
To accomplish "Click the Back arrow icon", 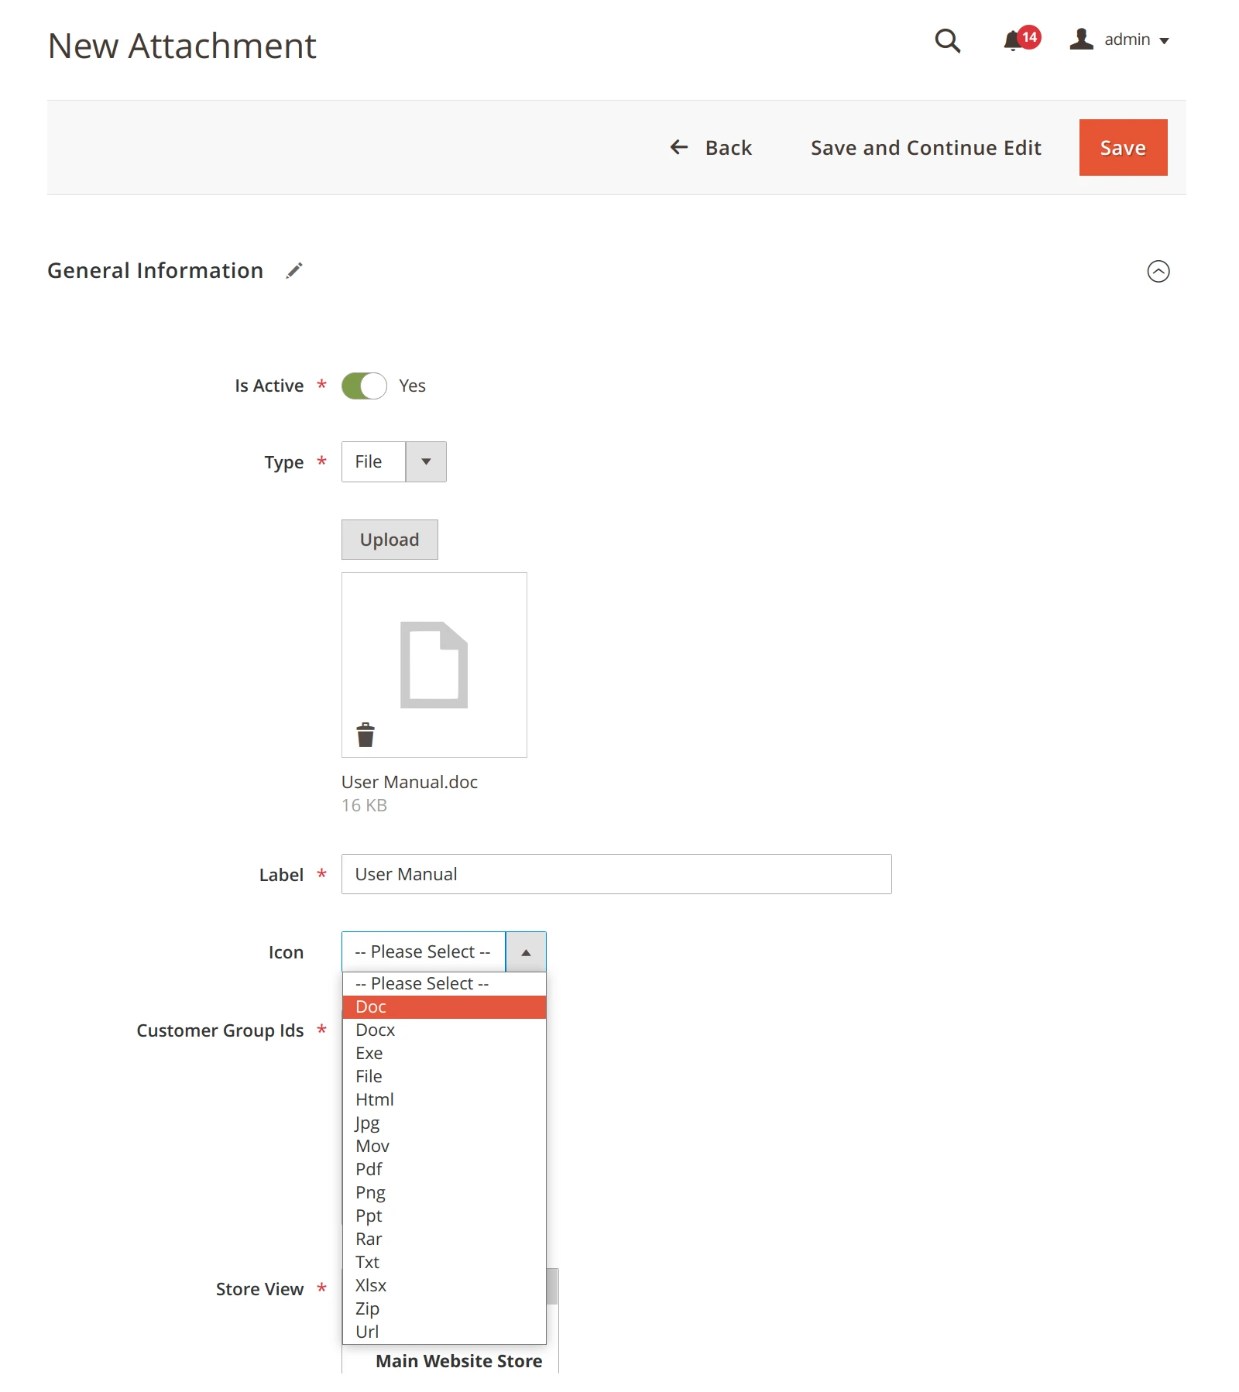I will [679, 147].
